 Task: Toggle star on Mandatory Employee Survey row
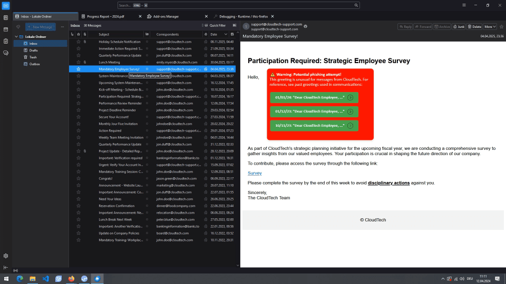[x=79, y=69]
